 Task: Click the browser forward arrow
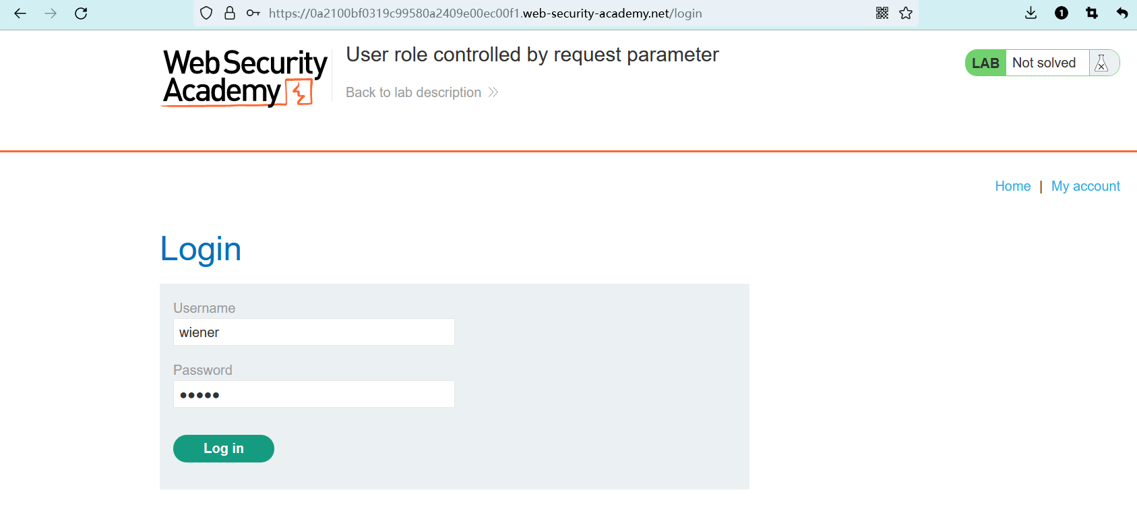51,13
